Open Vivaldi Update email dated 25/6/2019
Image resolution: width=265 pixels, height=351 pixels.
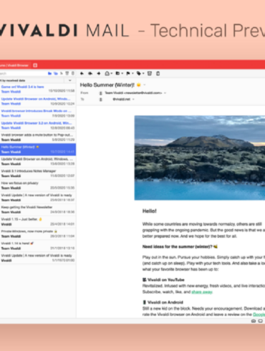[38, 198]
